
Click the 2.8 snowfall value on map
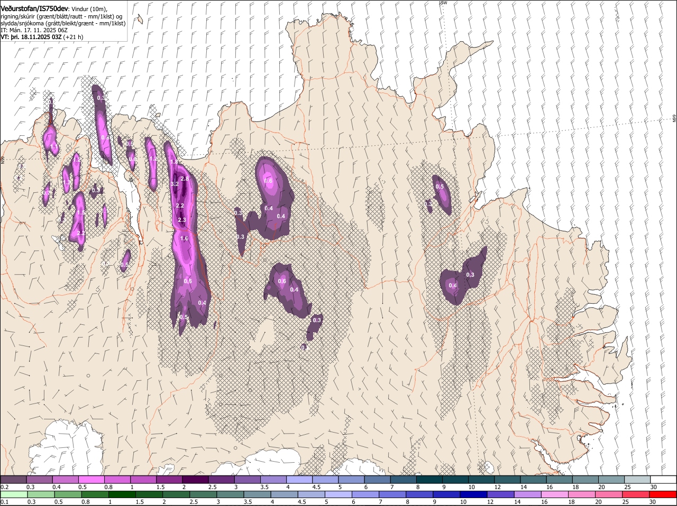185,179
